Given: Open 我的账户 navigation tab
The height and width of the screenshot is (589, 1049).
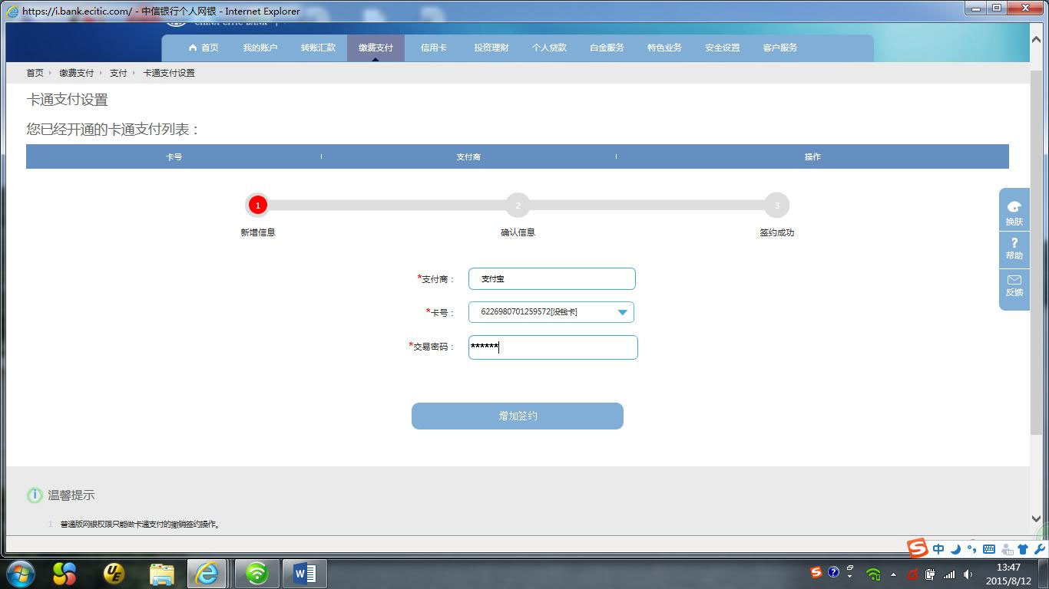Looking at the screenshot, I should coord(260,48).
